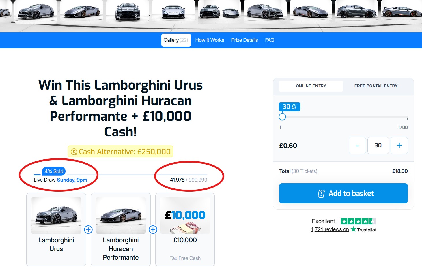
Task: Click the Trustpilot star logo
Action: [354, 229]
